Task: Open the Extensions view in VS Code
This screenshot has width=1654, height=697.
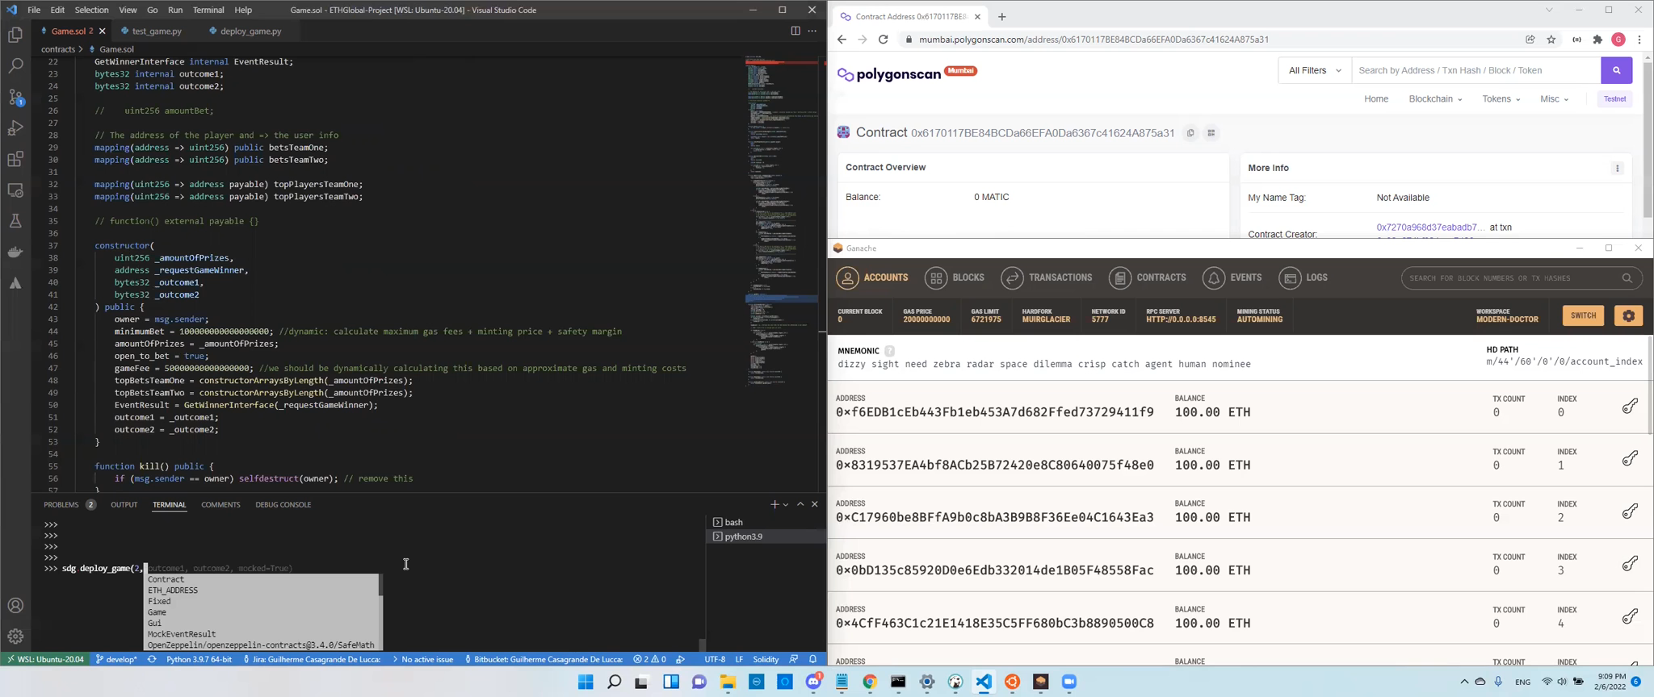Action: point(15,159)
